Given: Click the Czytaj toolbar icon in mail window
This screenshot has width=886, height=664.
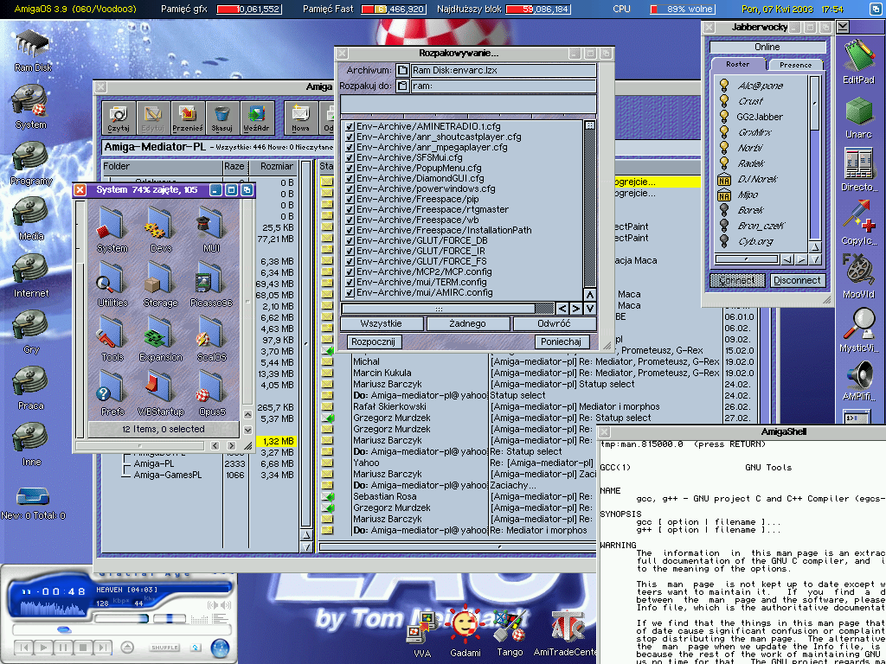Looking at the screenshot, I should pyautogui.click(x=119, y=118).
